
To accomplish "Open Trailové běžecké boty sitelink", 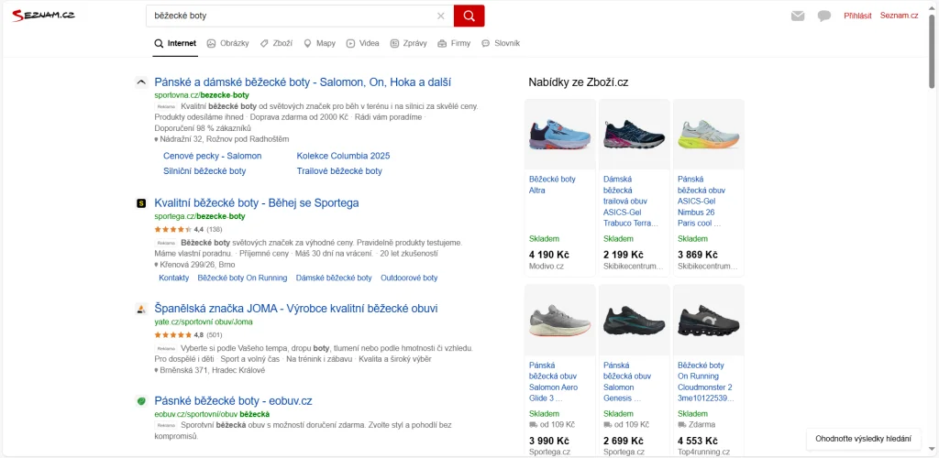I will [339, 171].
